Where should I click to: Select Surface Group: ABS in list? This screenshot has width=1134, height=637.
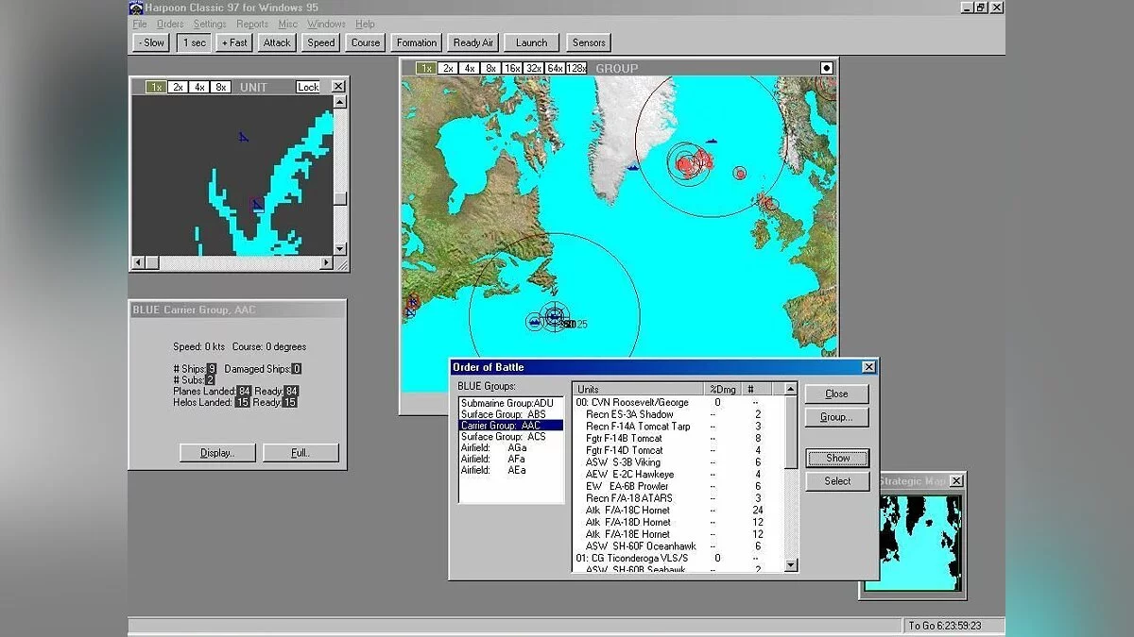click(510, 414)
